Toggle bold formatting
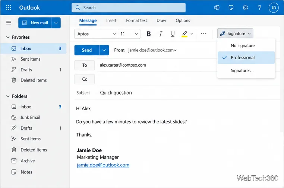This screenshot has width=284, height=188. click(149, 34)
